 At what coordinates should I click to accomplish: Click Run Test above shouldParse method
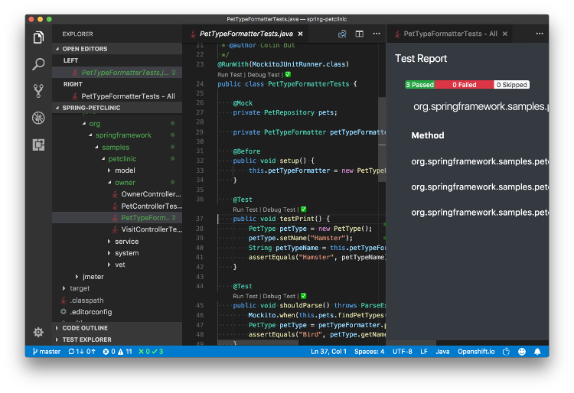click(x=245, y=296)
